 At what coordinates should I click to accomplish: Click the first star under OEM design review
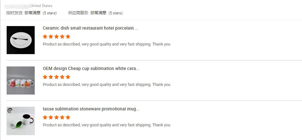pyautogui.click(x=45, y=77)
